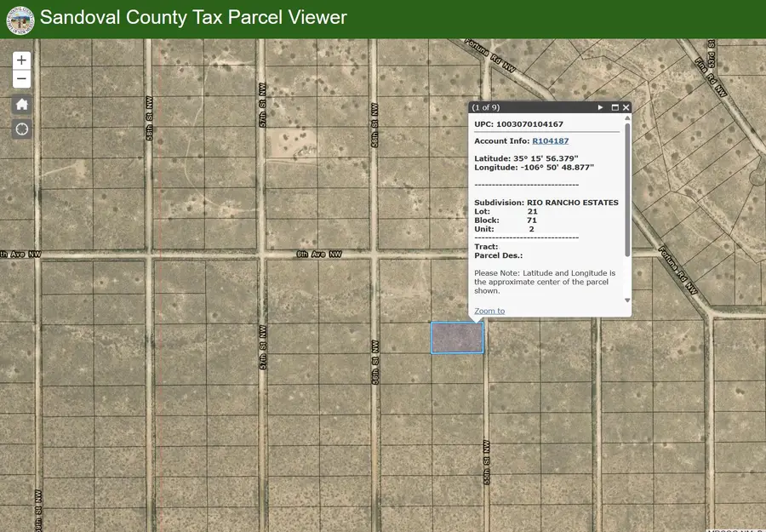Screen dimensions: 766x532
Task: Select the Zoom In tool on the map
Action: [x=20, y=60]
